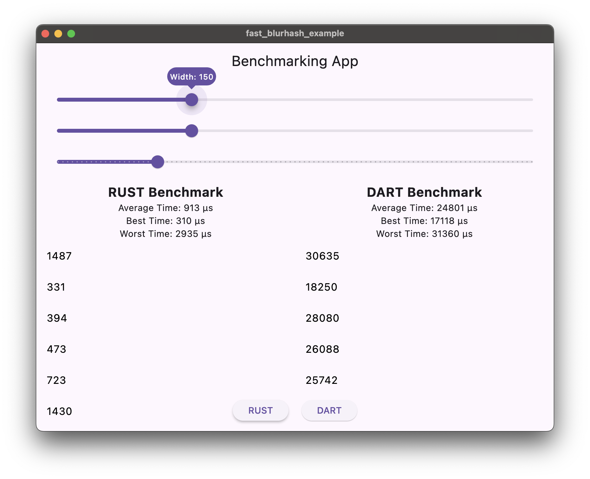Click Rust Average Time: 913 µs
Image resolution: width=590 pixels, height=479 pixels.
166,208
